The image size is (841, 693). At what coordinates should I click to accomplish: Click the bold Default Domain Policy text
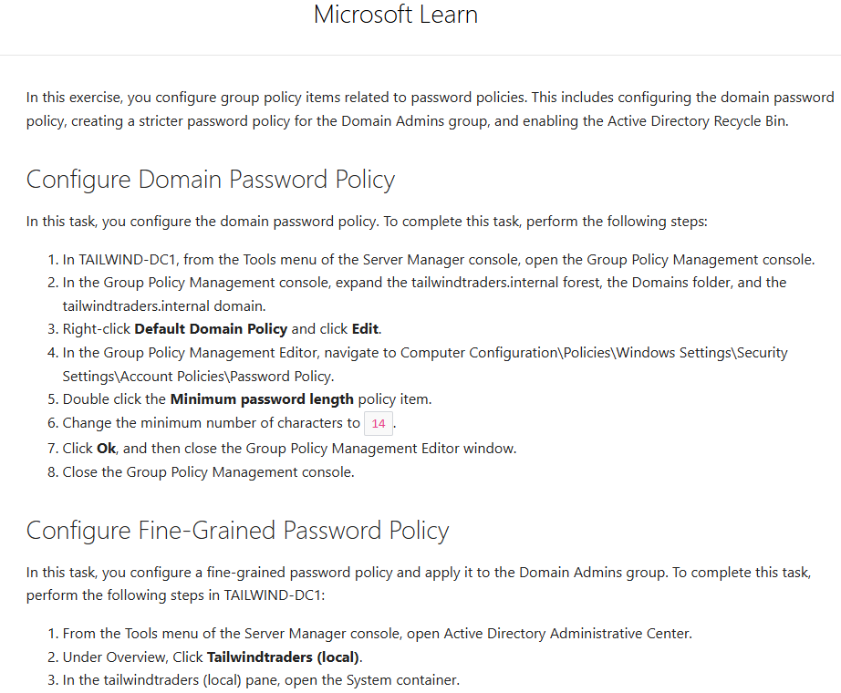pos(211,329)
